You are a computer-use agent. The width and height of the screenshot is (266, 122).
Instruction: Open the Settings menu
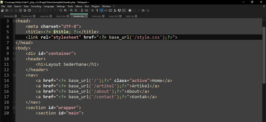pos(61,6)
